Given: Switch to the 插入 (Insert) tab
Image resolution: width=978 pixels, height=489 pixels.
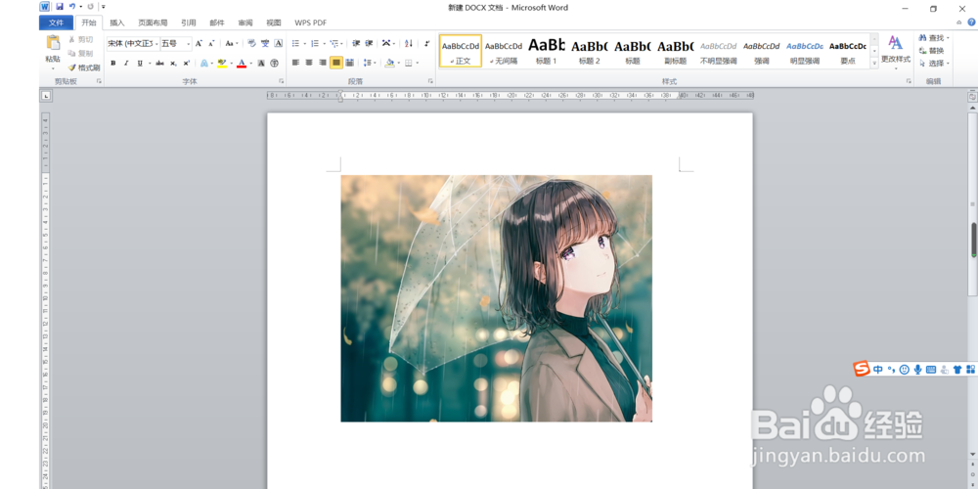Looking at the screenshot, I should point(117,22).
